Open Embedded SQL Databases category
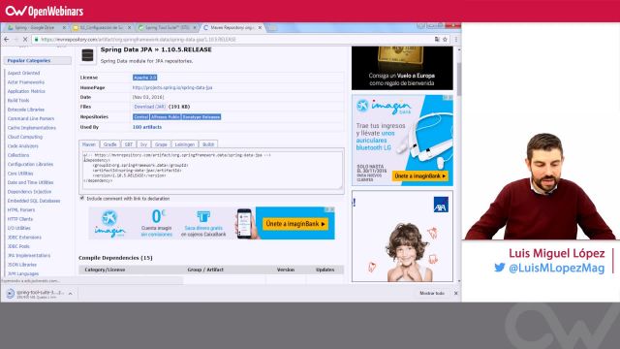This screenshot has width=620, height=349. 34,201
